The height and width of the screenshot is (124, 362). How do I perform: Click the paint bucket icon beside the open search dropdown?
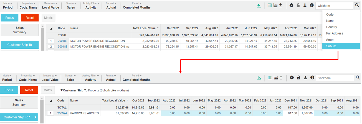[x=259, y=6]
